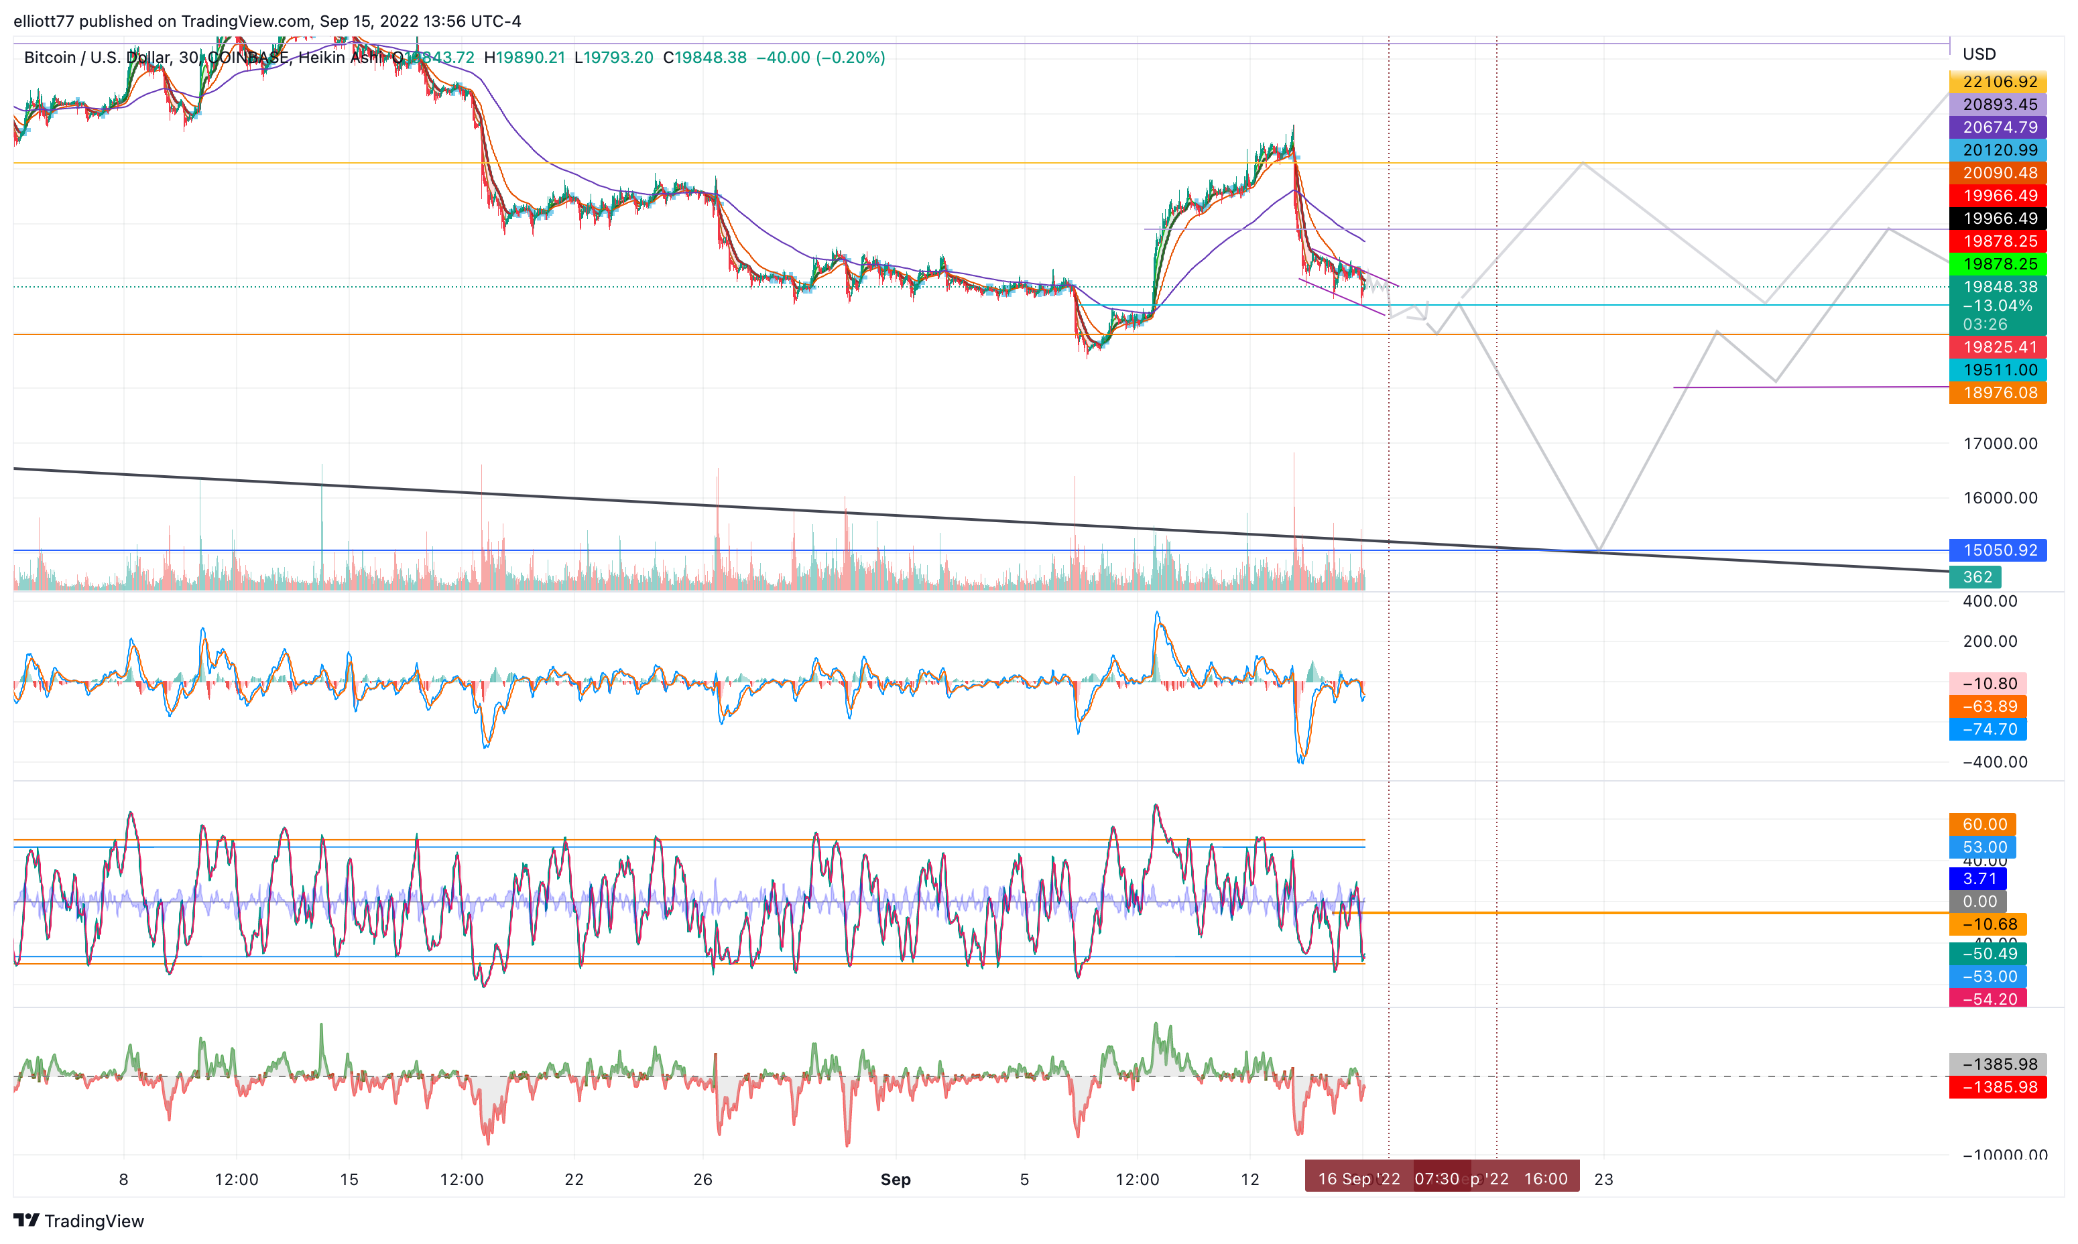2078x1244 pixels.
Task: Click the purple 20674.79 price label
Action: click(x=1998, y=127)
